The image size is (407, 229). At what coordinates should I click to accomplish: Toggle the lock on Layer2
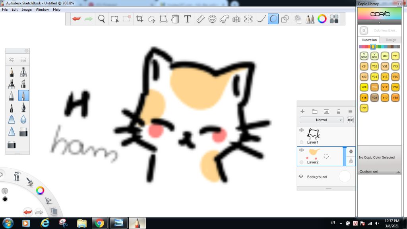pos(351,161)
